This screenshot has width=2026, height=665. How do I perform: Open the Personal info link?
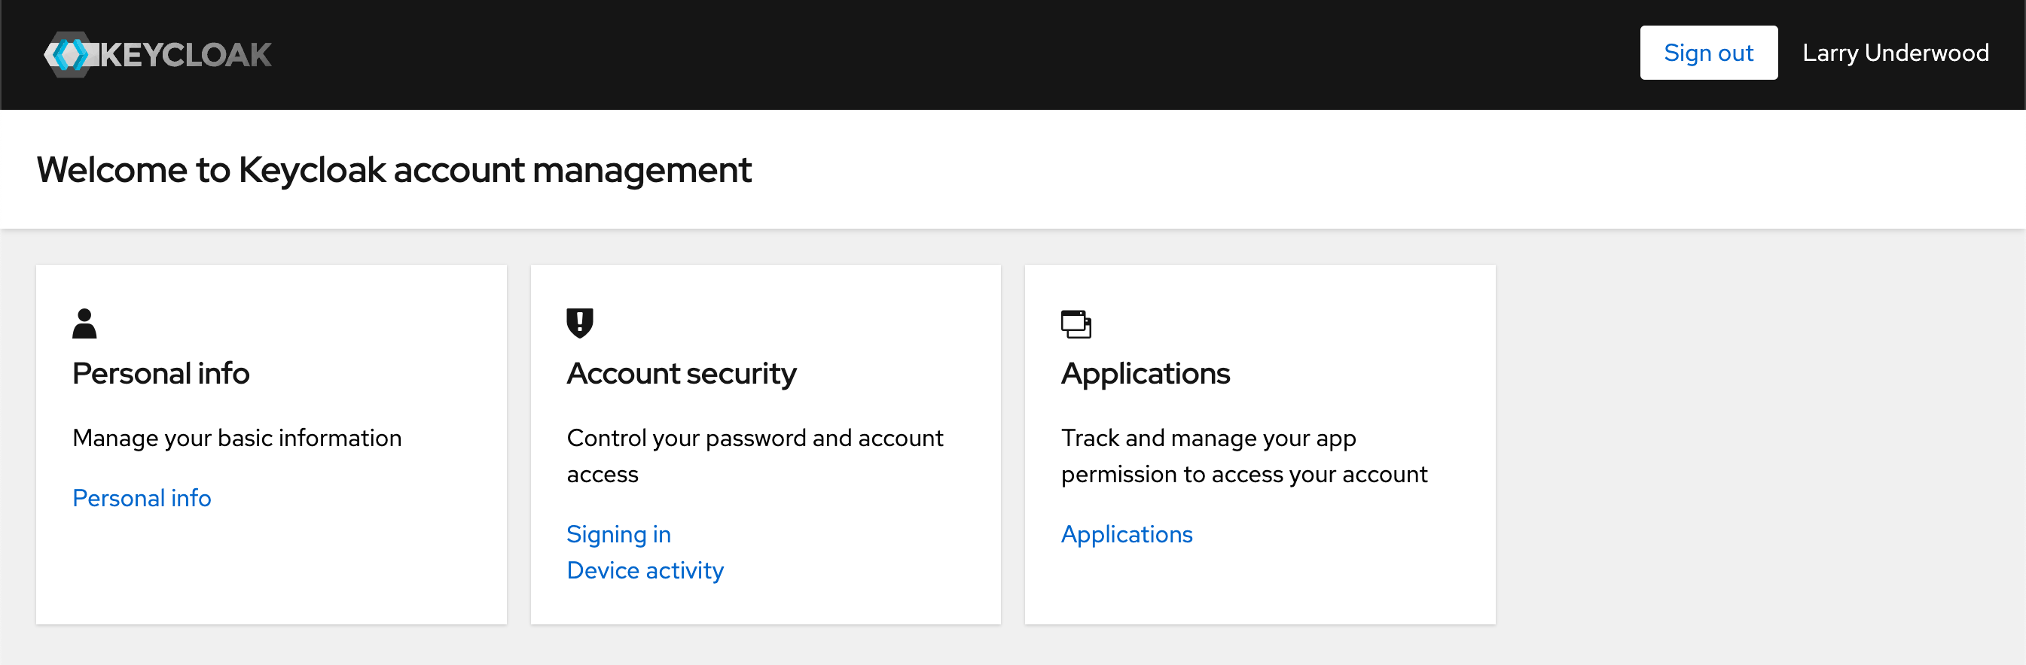point(142,498)
